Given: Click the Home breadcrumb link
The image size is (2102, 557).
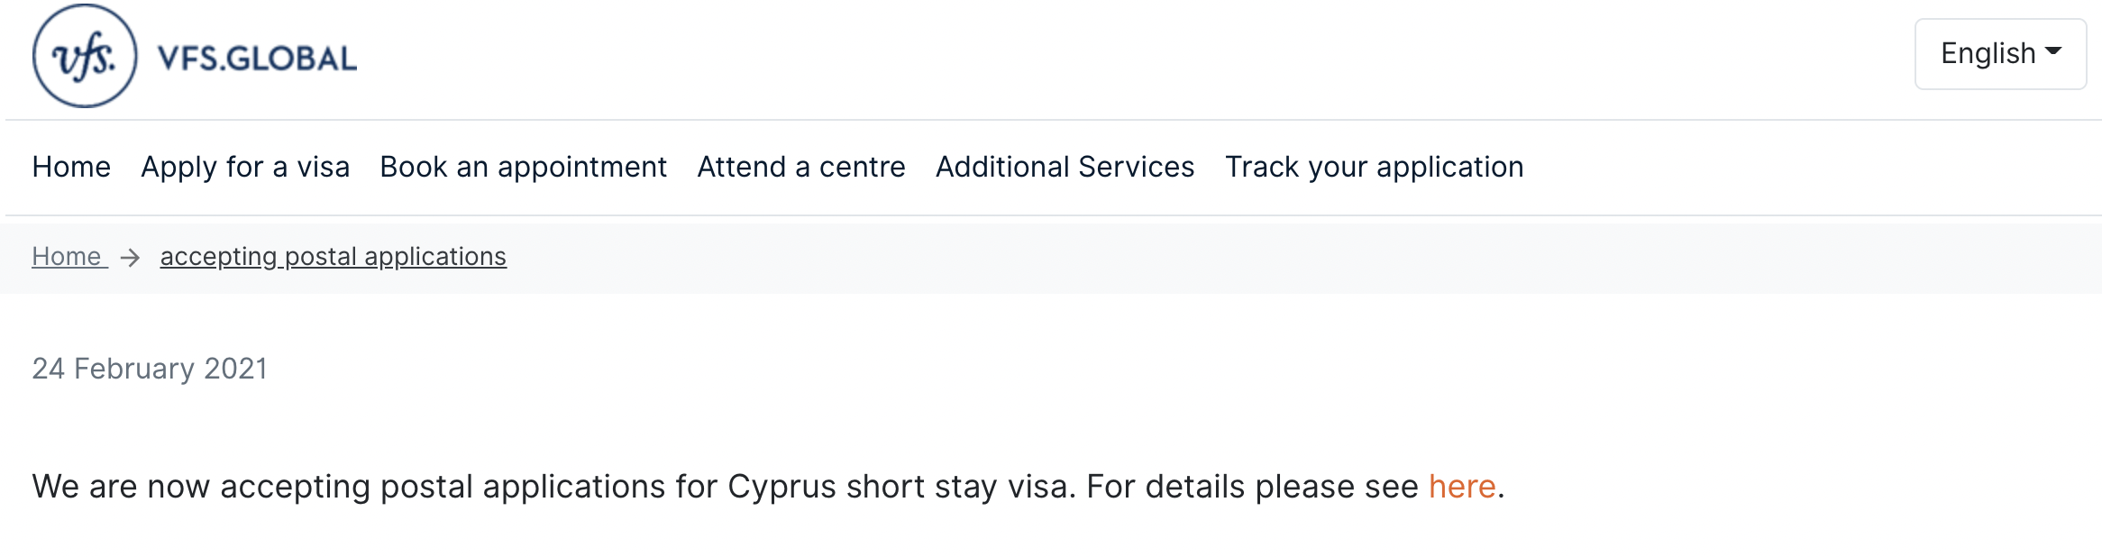Looking at the screenshot, I should click(67, 257).
